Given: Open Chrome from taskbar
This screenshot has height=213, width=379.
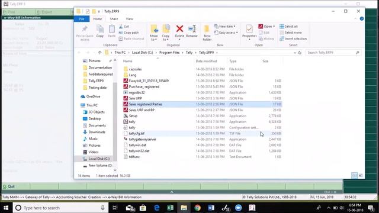Looking at the screenshot, I should coord(197,208).
